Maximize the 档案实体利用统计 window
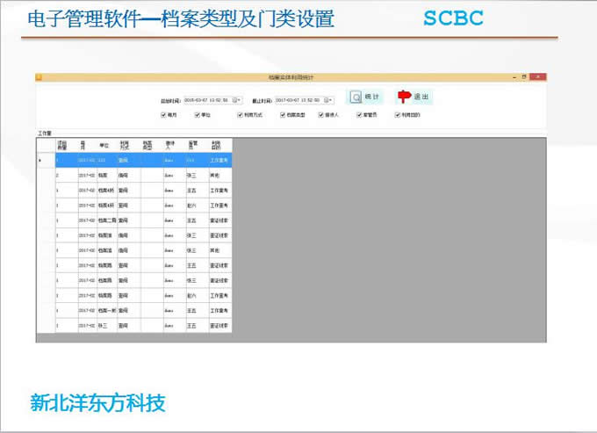 [523, 77]
